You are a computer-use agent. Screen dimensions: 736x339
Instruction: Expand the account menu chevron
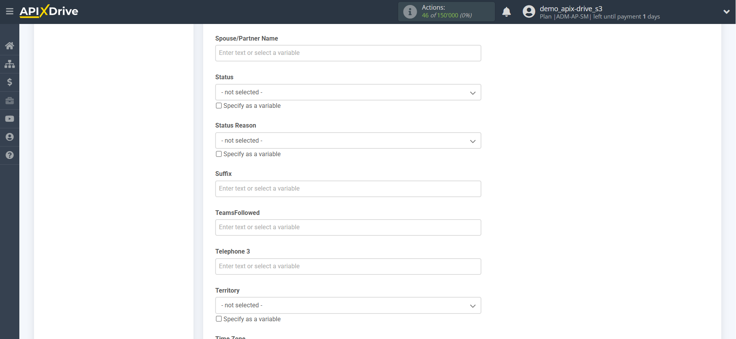726,12
